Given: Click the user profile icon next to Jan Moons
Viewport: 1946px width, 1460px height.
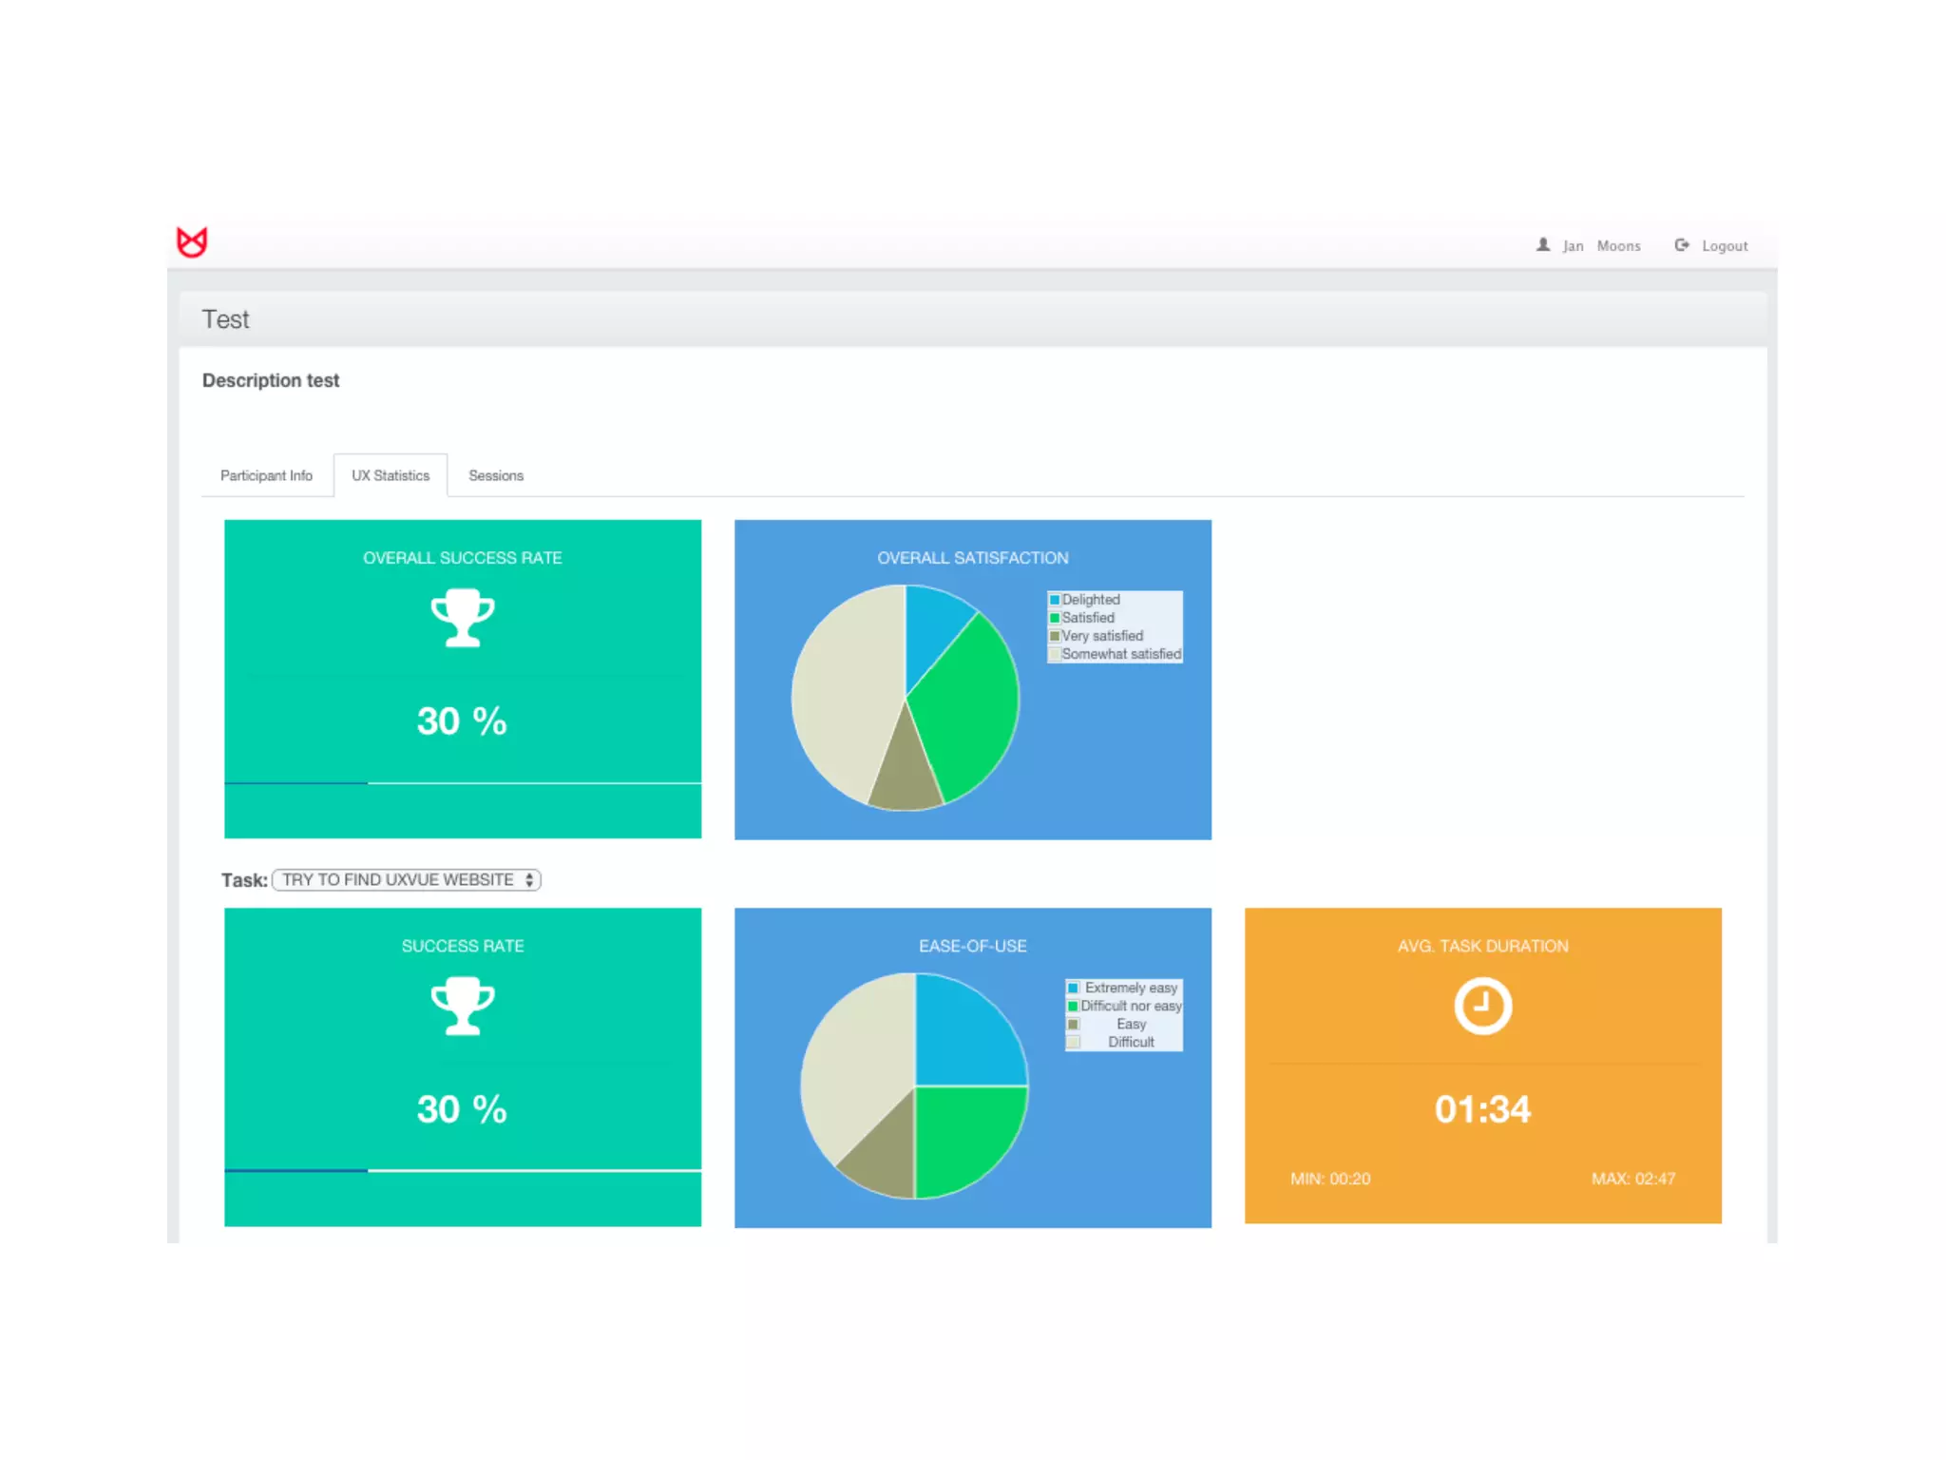Looking at the screenshot, I should [x=1542, y=245].
